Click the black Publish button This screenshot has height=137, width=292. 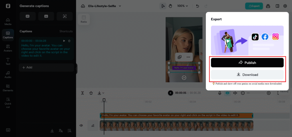point(247,63)
